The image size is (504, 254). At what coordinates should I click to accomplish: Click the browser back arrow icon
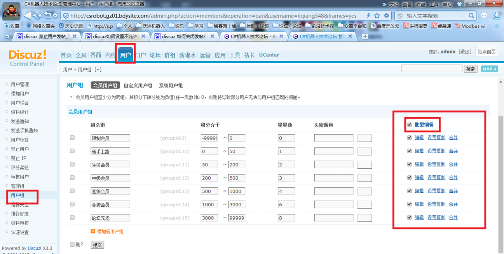coord(27,16)
